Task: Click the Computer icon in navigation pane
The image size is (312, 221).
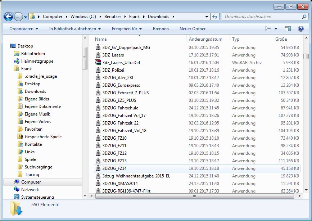Action: (17, 182)
